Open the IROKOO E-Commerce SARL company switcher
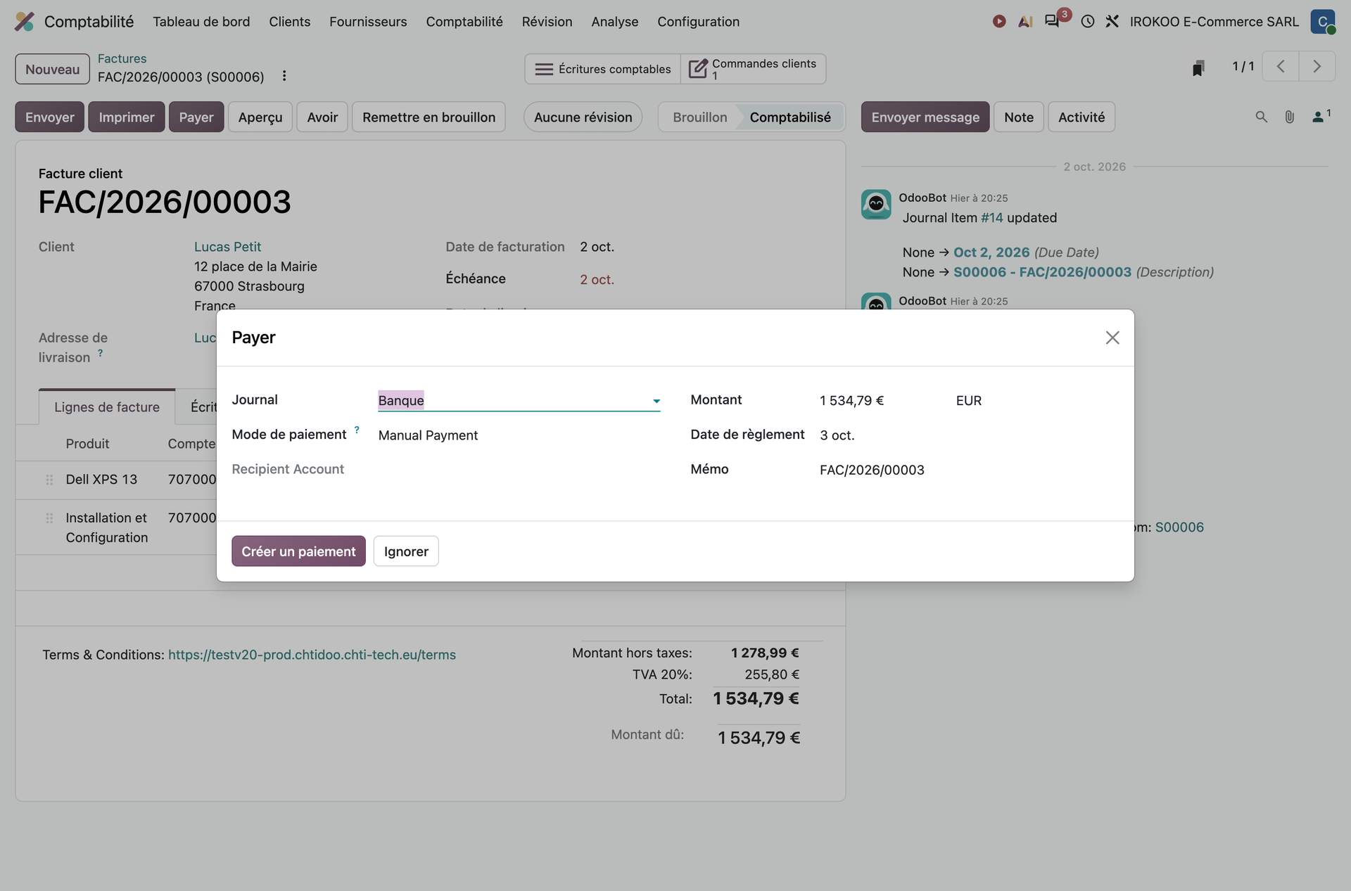 (x=1214, y=22)
